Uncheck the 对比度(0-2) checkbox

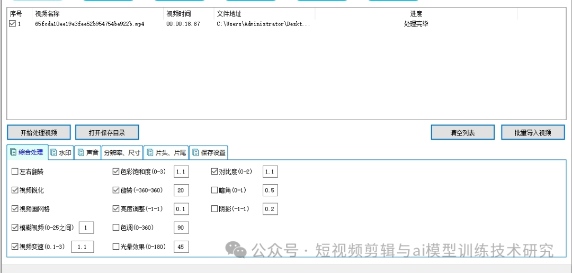[215, 171]
